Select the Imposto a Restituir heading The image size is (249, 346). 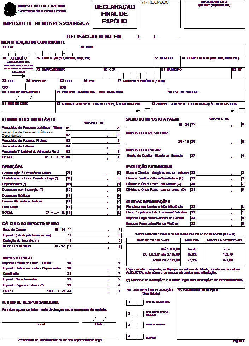147,133
